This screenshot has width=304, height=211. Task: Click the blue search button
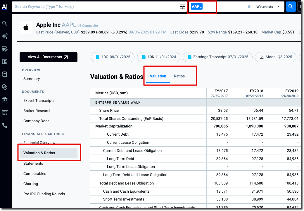[291, 7]
